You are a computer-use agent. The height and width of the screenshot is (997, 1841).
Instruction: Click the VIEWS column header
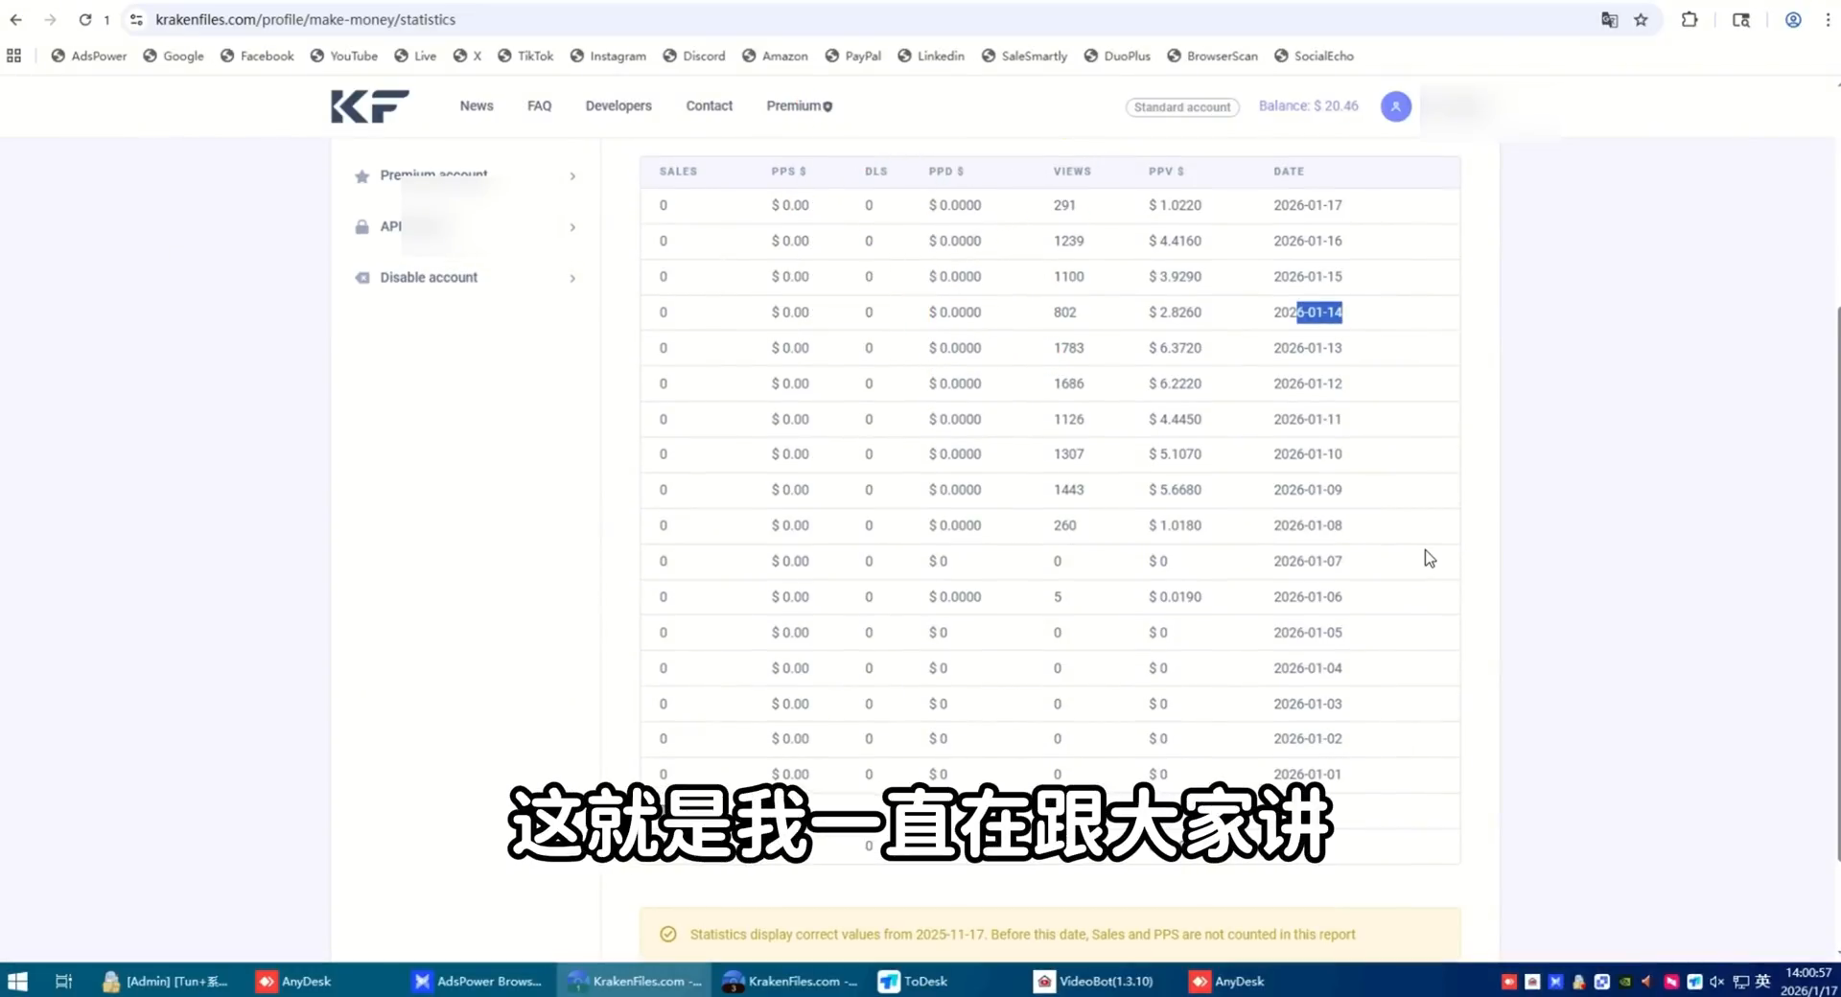click(x=1072, y=172)
